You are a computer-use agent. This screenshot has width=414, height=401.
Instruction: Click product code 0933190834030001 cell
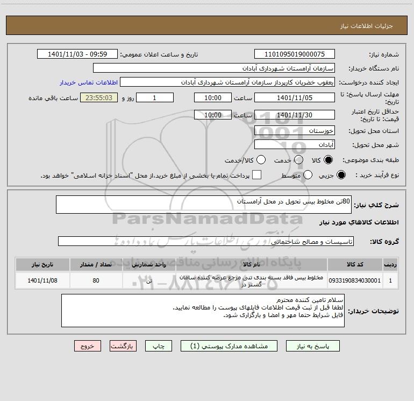355,280
